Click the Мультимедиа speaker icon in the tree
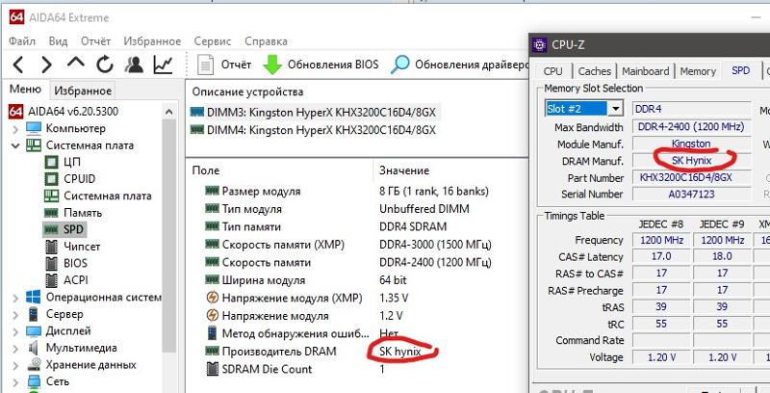The image size is (770, 393). (34, 348)
